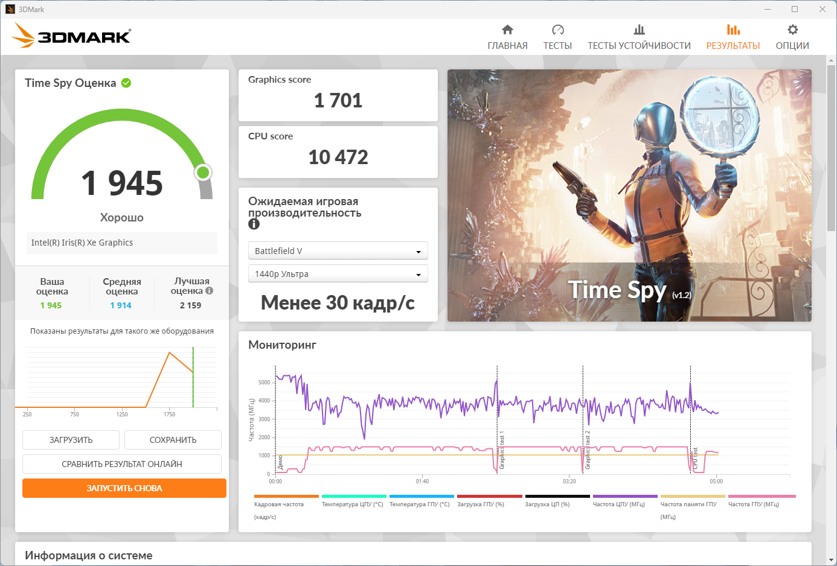Click the 1750 label on score distribution chart

click(169, 414)
